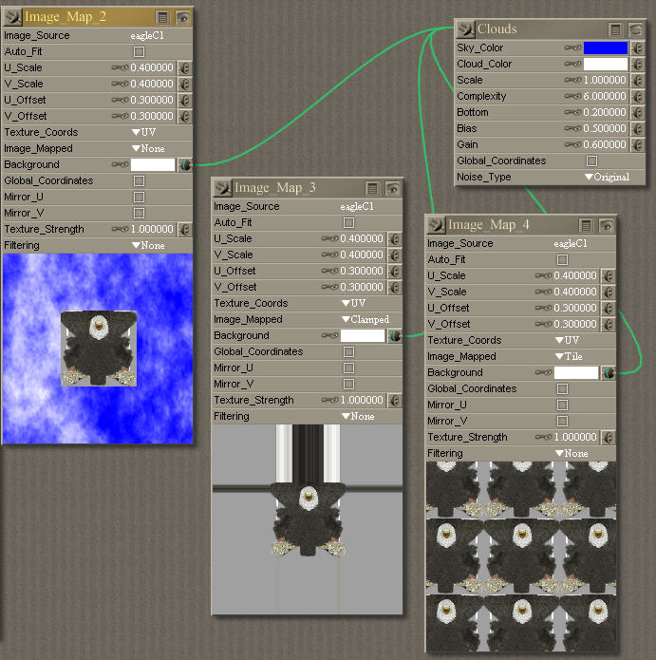The width and height of the screenshot is (656, 660).
Task: Enable Global_Coordinates checkbox in Clouds node
Action: (x=592, y=160)
